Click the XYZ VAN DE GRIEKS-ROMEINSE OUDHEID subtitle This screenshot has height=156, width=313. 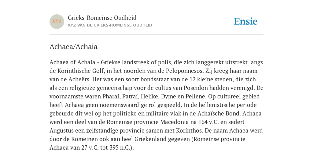[x=110, y=25]
